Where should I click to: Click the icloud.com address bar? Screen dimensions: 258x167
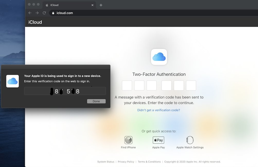[x=153, y=13]
